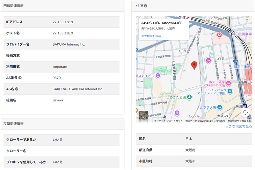Open 拡大地図を表示 link in map card

coord(151,36)
